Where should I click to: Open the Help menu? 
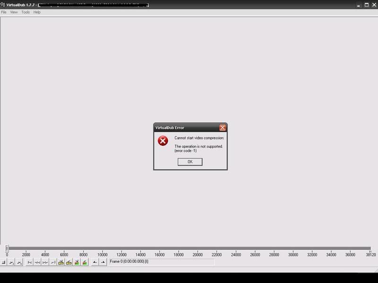pos(37,12)
